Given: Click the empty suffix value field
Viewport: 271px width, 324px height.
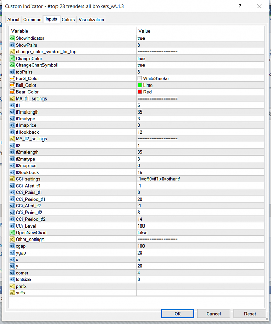Looking at the screenshot, I should [201, 293].
